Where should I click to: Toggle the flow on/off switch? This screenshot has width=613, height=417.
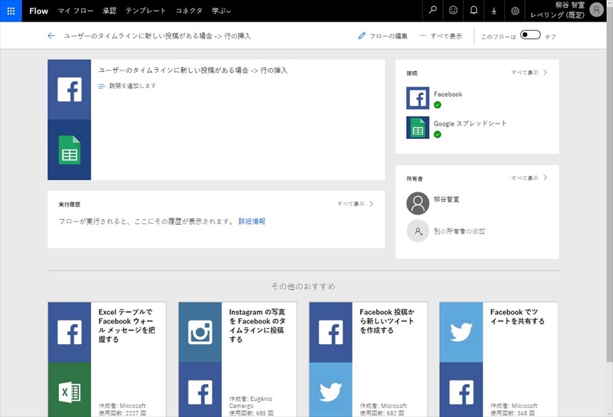529,35
